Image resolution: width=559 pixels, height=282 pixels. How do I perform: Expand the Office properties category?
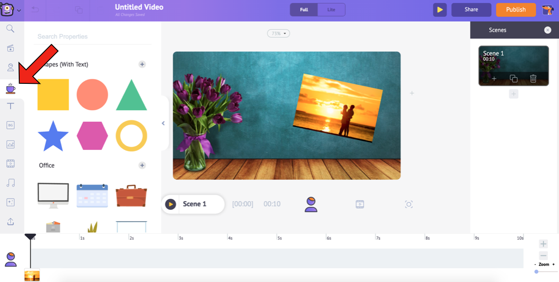coord(142,165)
